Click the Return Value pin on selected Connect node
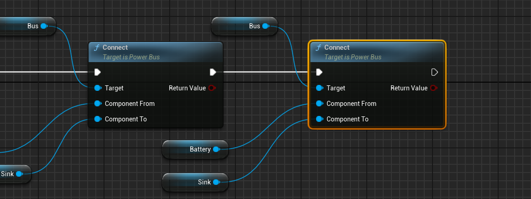The width and height of the screenshot is (531, 199). 433,88
